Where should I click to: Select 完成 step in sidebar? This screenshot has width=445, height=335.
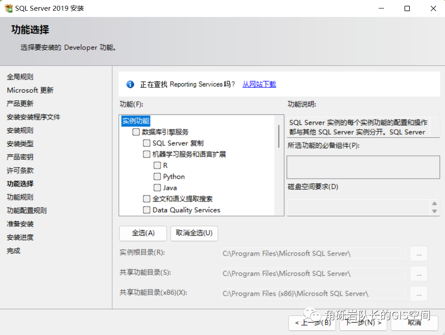click(x=13, y=251)
